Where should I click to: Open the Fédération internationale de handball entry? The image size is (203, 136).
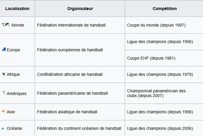(71, 25)
